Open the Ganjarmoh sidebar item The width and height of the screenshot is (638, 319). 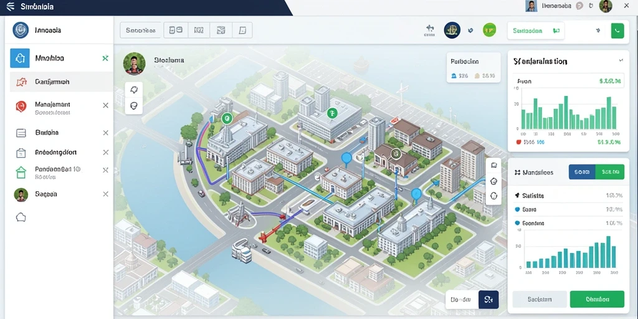[x=62, y=82]
